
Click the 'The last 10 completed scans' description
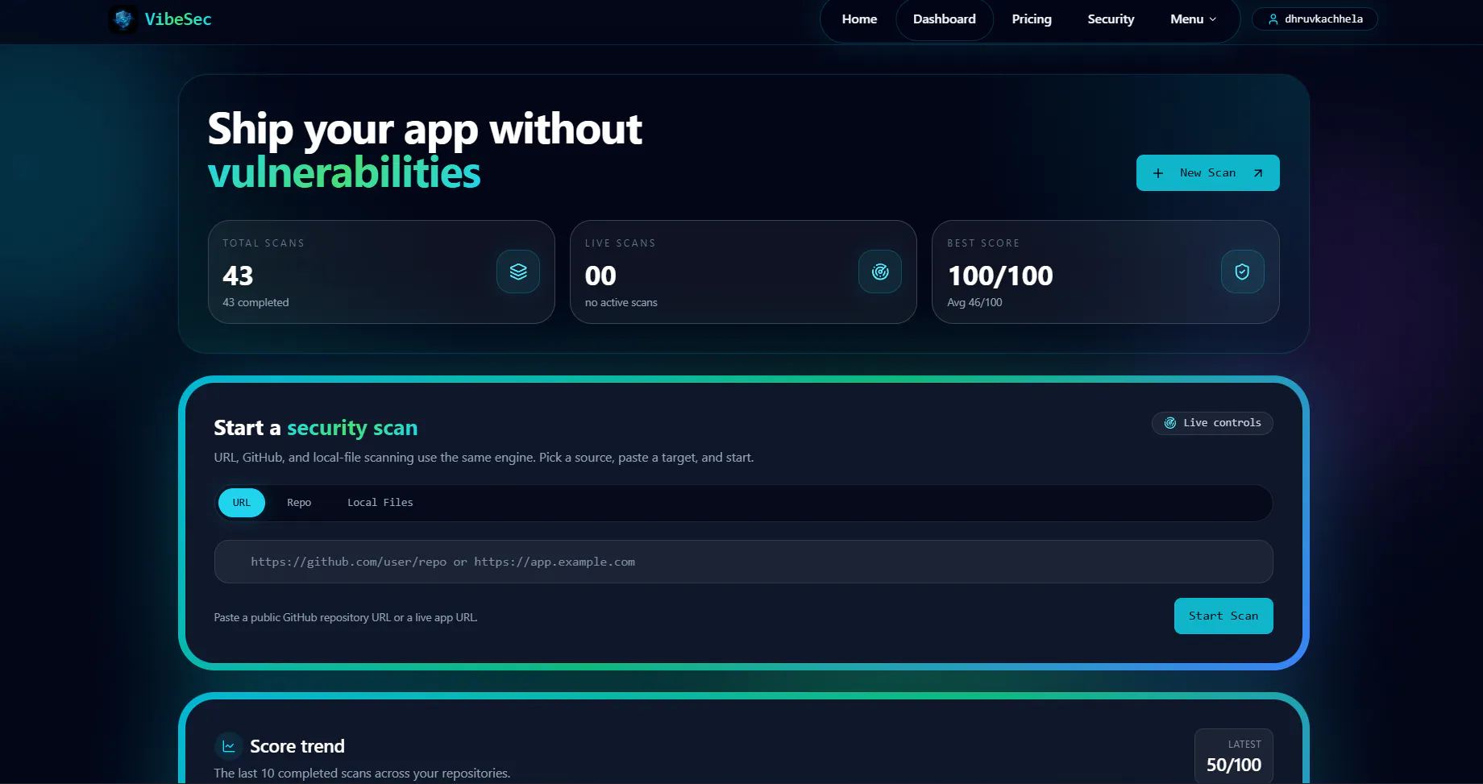[362, 773]
